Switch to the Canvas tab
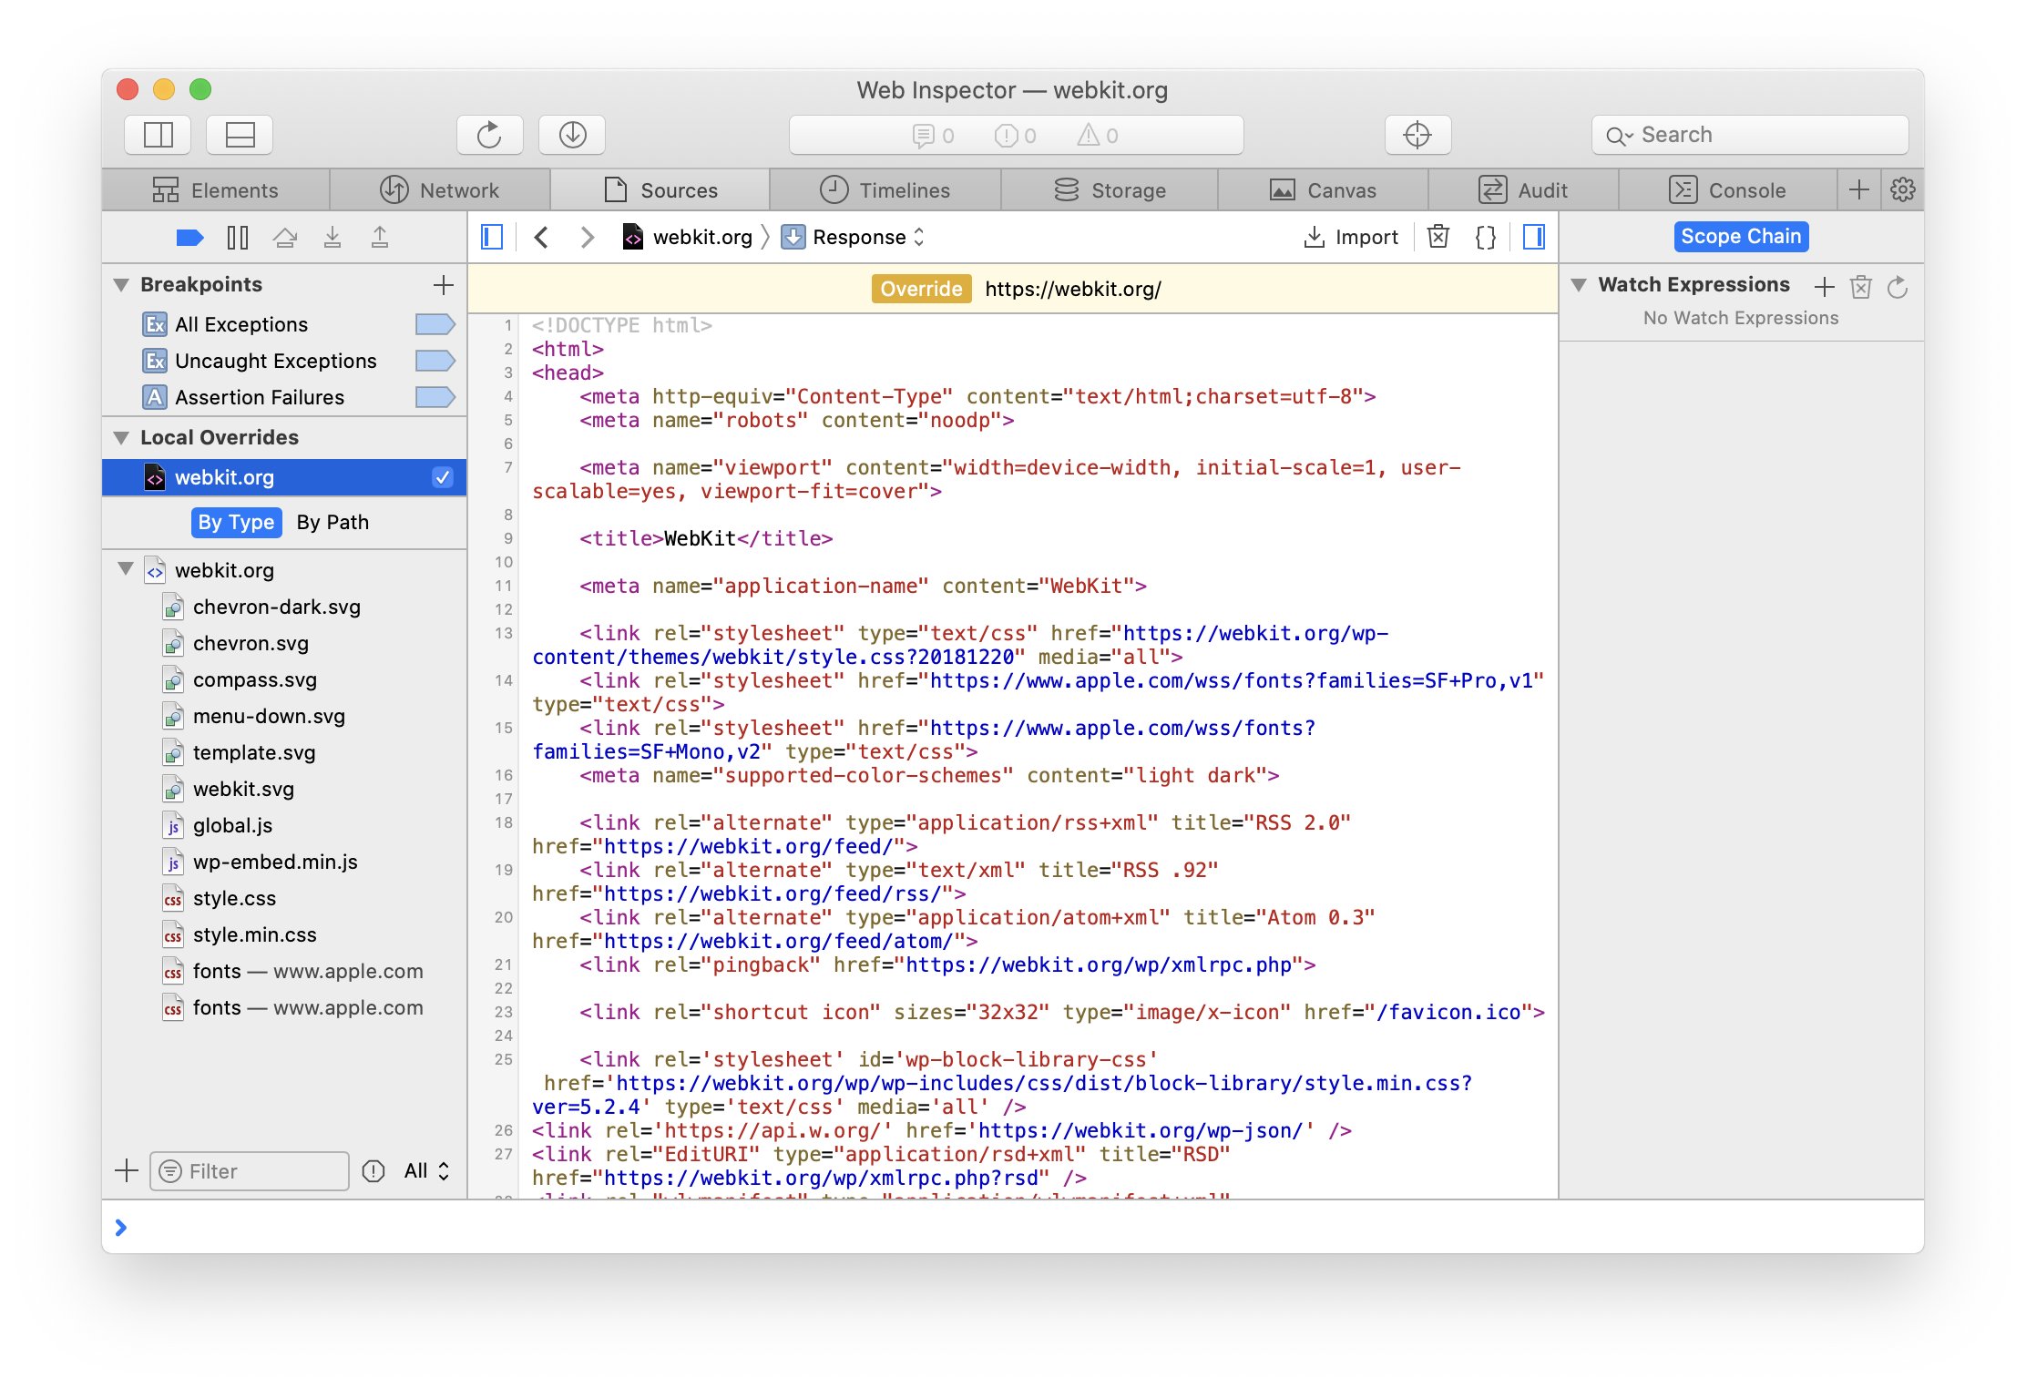Image resolution: width=2026 pixels, height=1388 pixels. coord(1323,190)
